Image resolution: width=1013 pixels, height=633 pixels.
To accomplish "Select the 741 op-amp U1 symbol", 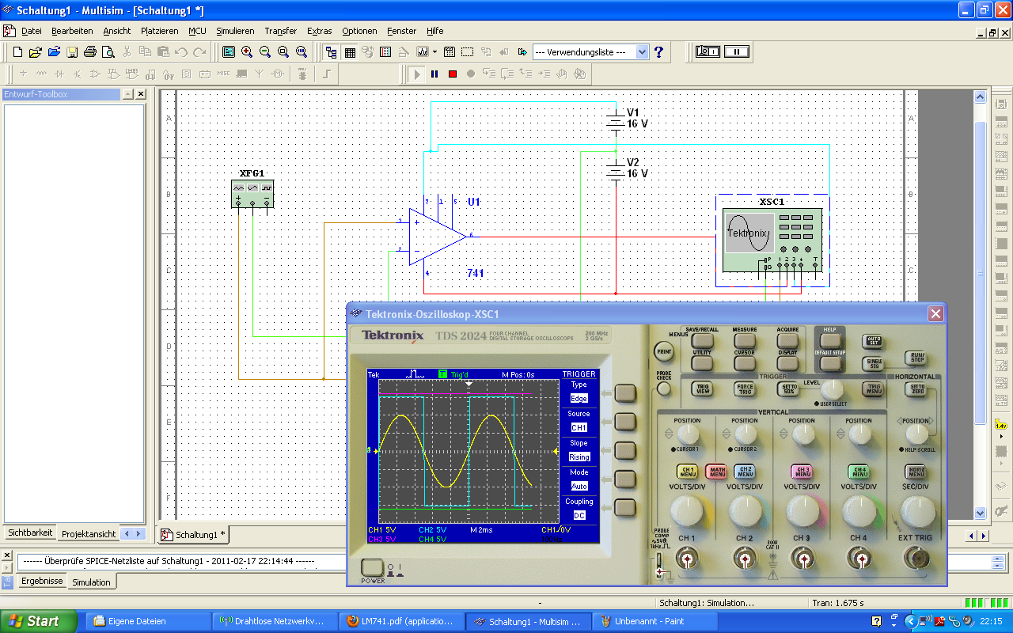I will [438, 237].
